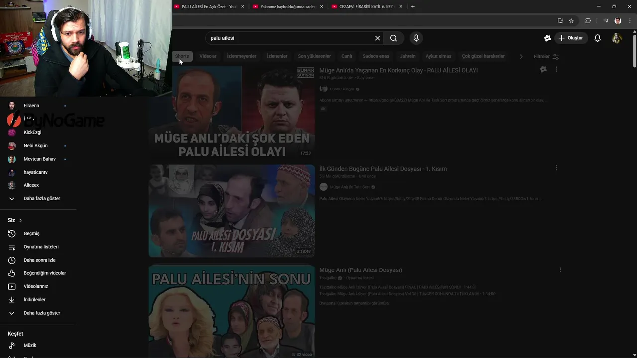The height and width of the screenshot is (358, 637).
Task: Open the YouTube account avatar menu
Action: pyautogui.click(x=617, y=38)
